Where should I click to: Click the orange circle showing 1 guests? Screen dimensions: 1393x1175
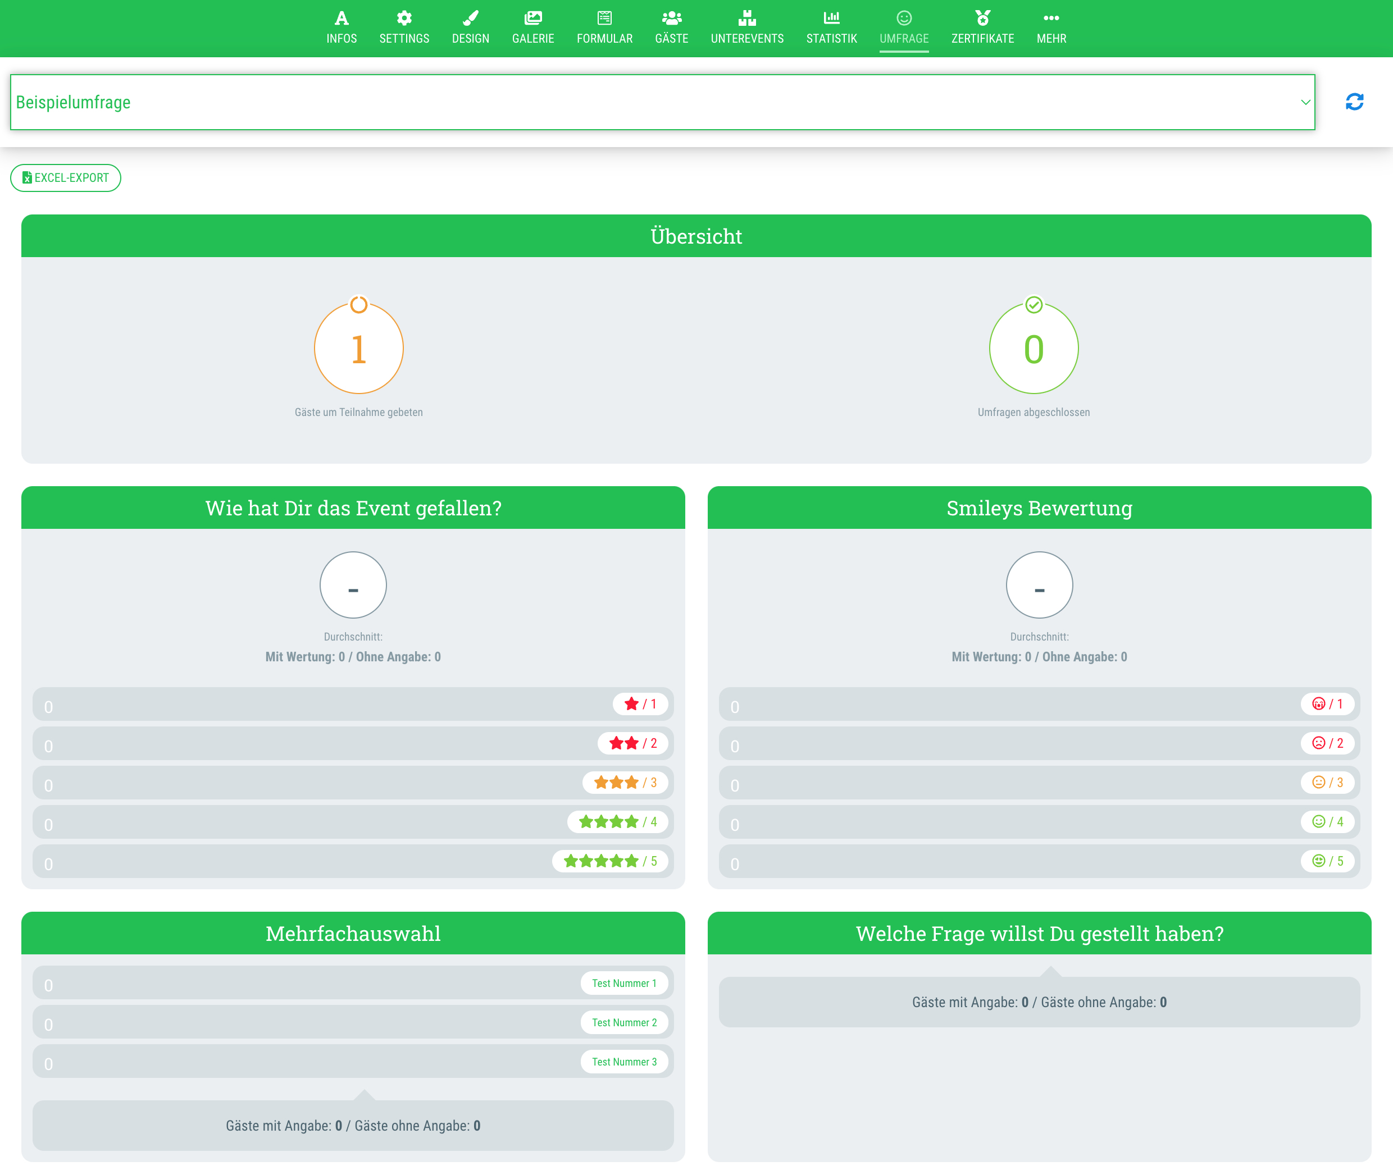(358, 349)
